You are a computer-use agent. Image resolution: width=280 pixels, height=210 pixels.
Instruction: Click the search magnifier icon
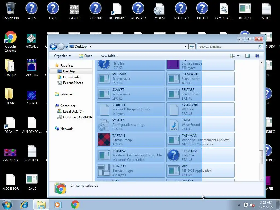(x=260, y=46)
